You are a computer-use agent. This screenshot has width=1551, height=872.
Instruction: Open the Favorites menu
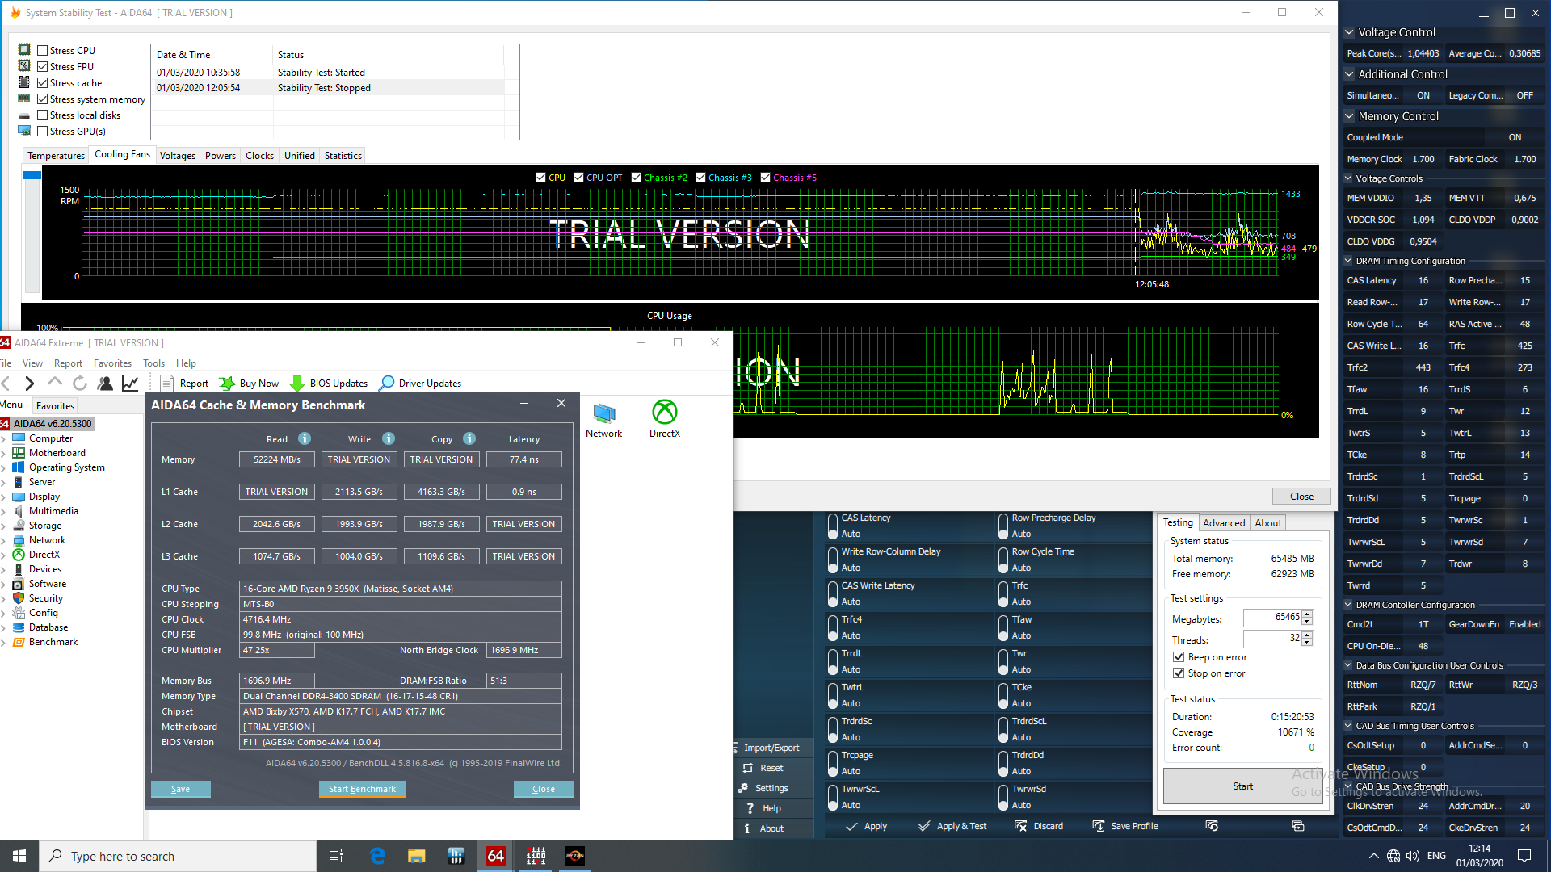[x=112, y=363]
